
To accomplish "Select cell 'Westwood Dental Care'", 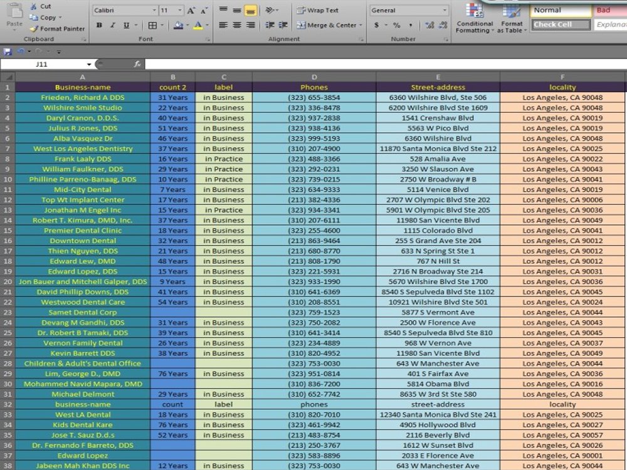I will point(83,302).
